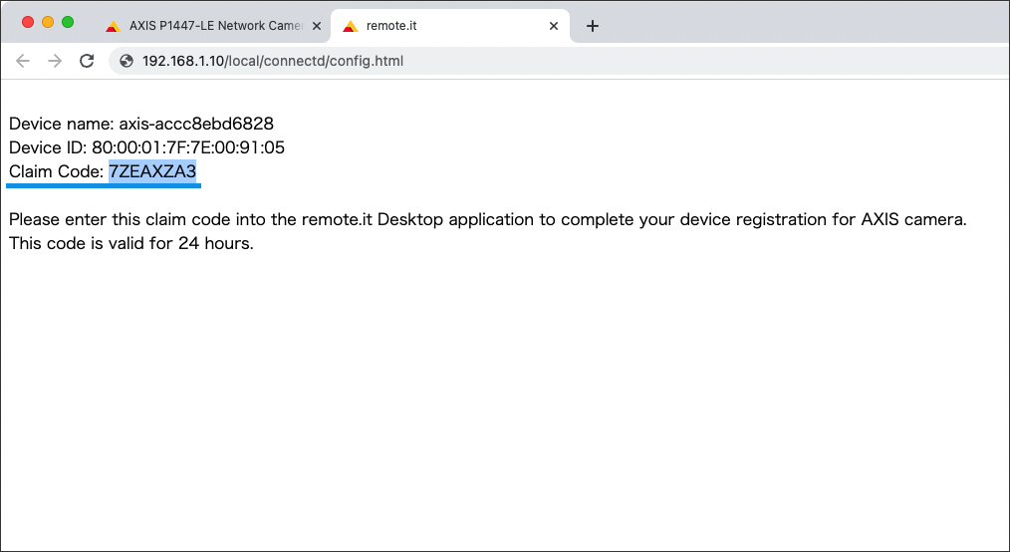This screenshot has height=552, width=1010.
Task: Close the remote.it tab
Action: coord(554,26)
